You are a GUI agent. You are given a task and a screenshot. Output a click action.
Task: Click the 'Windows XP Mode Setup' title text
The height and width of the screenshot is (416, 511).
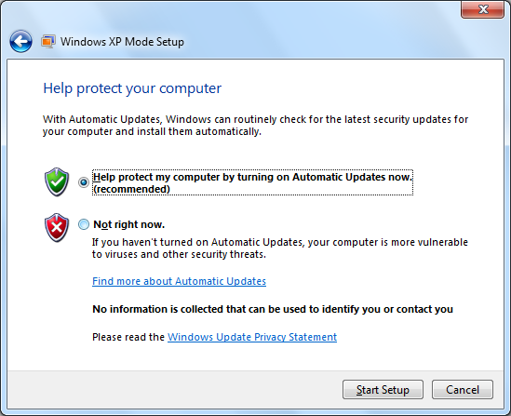click(x=122, y=42)
